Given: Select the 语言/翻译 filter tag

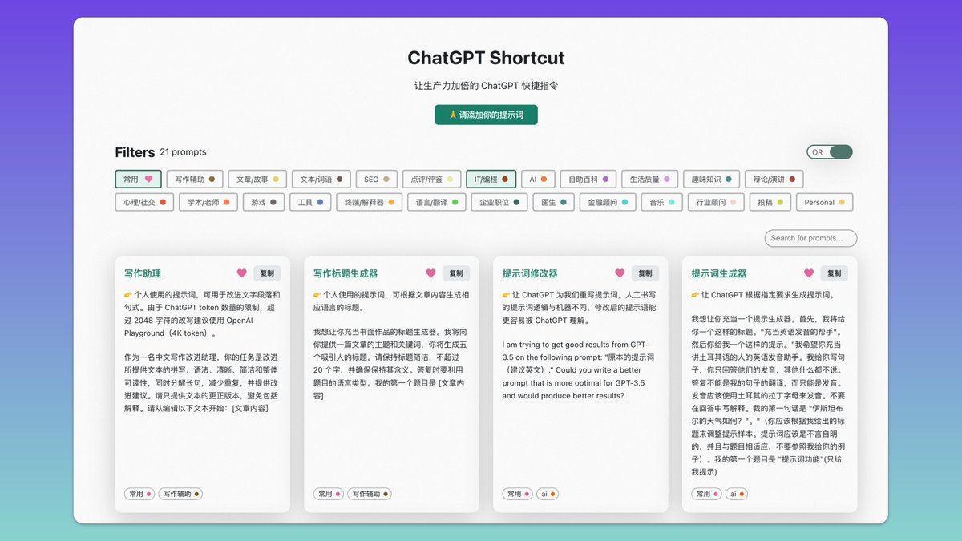Looking at the screenshot, I should click(x=436, y=203).
